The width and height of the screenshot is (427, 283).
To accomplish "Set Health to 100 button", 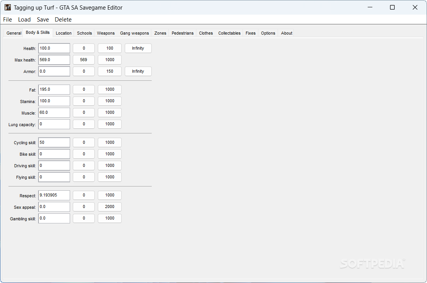I will pos(110,48).
